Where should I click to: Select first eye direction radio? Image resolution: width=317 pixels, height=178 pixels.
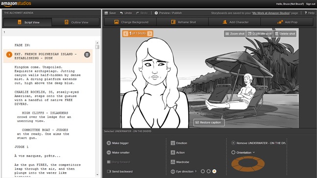(x=203, y=171)
